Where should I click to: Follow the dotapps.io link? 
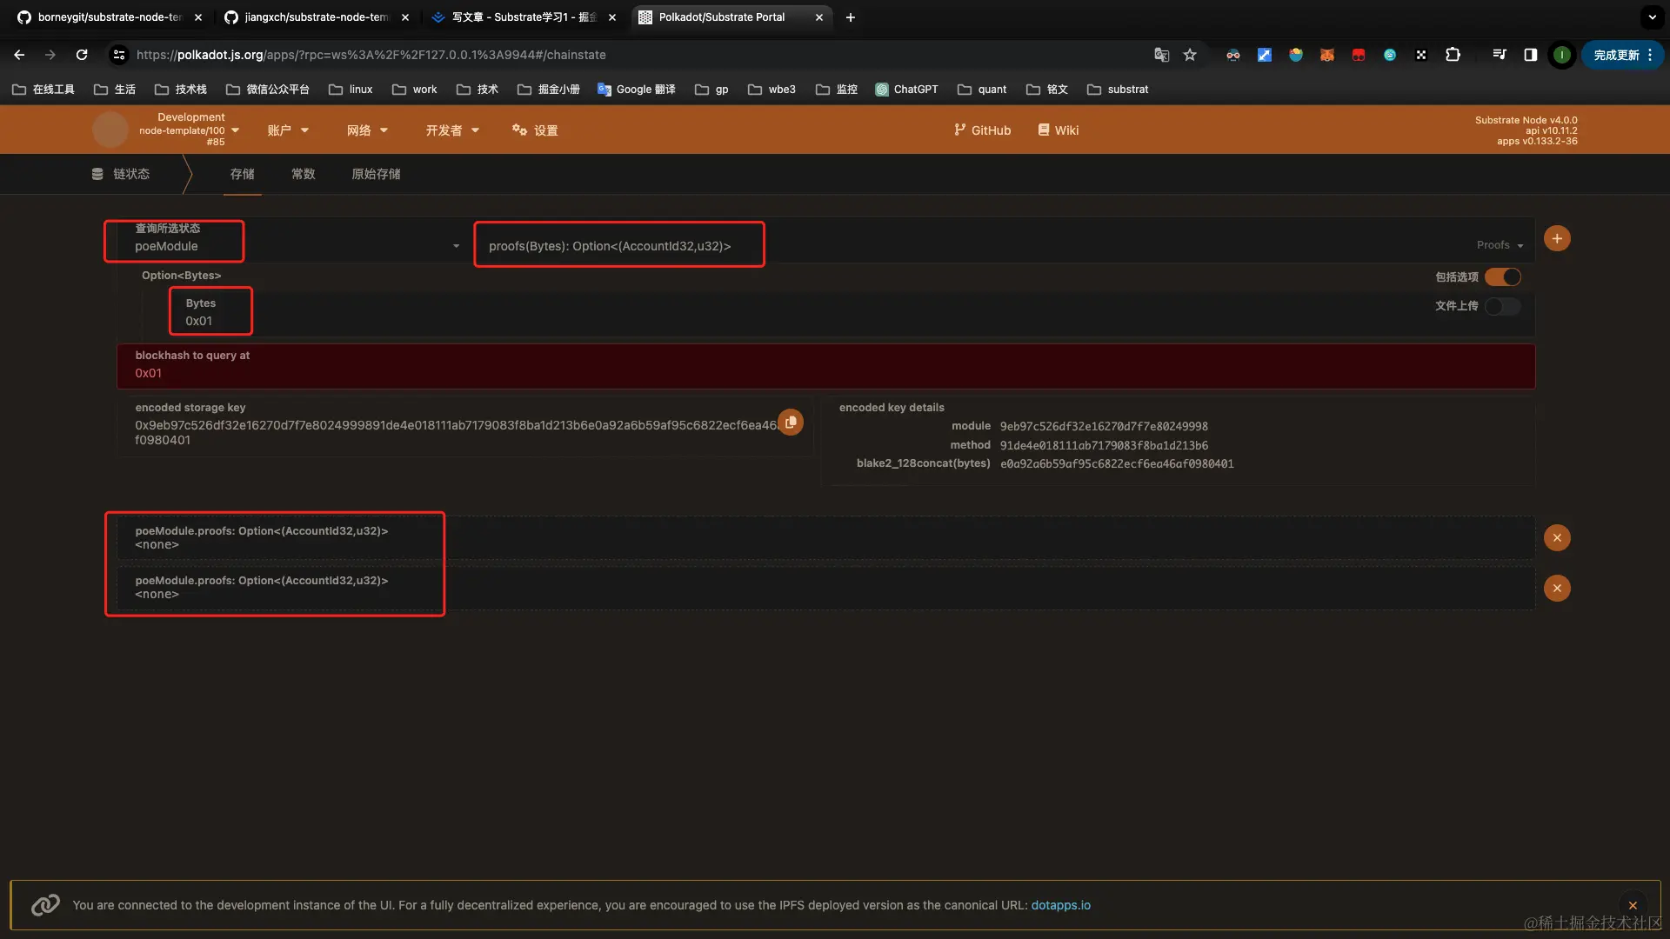1060,905
